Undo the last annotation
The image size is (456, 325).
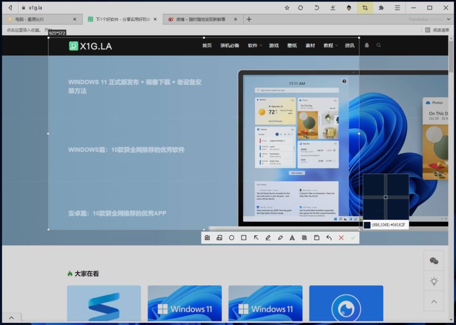329,238
